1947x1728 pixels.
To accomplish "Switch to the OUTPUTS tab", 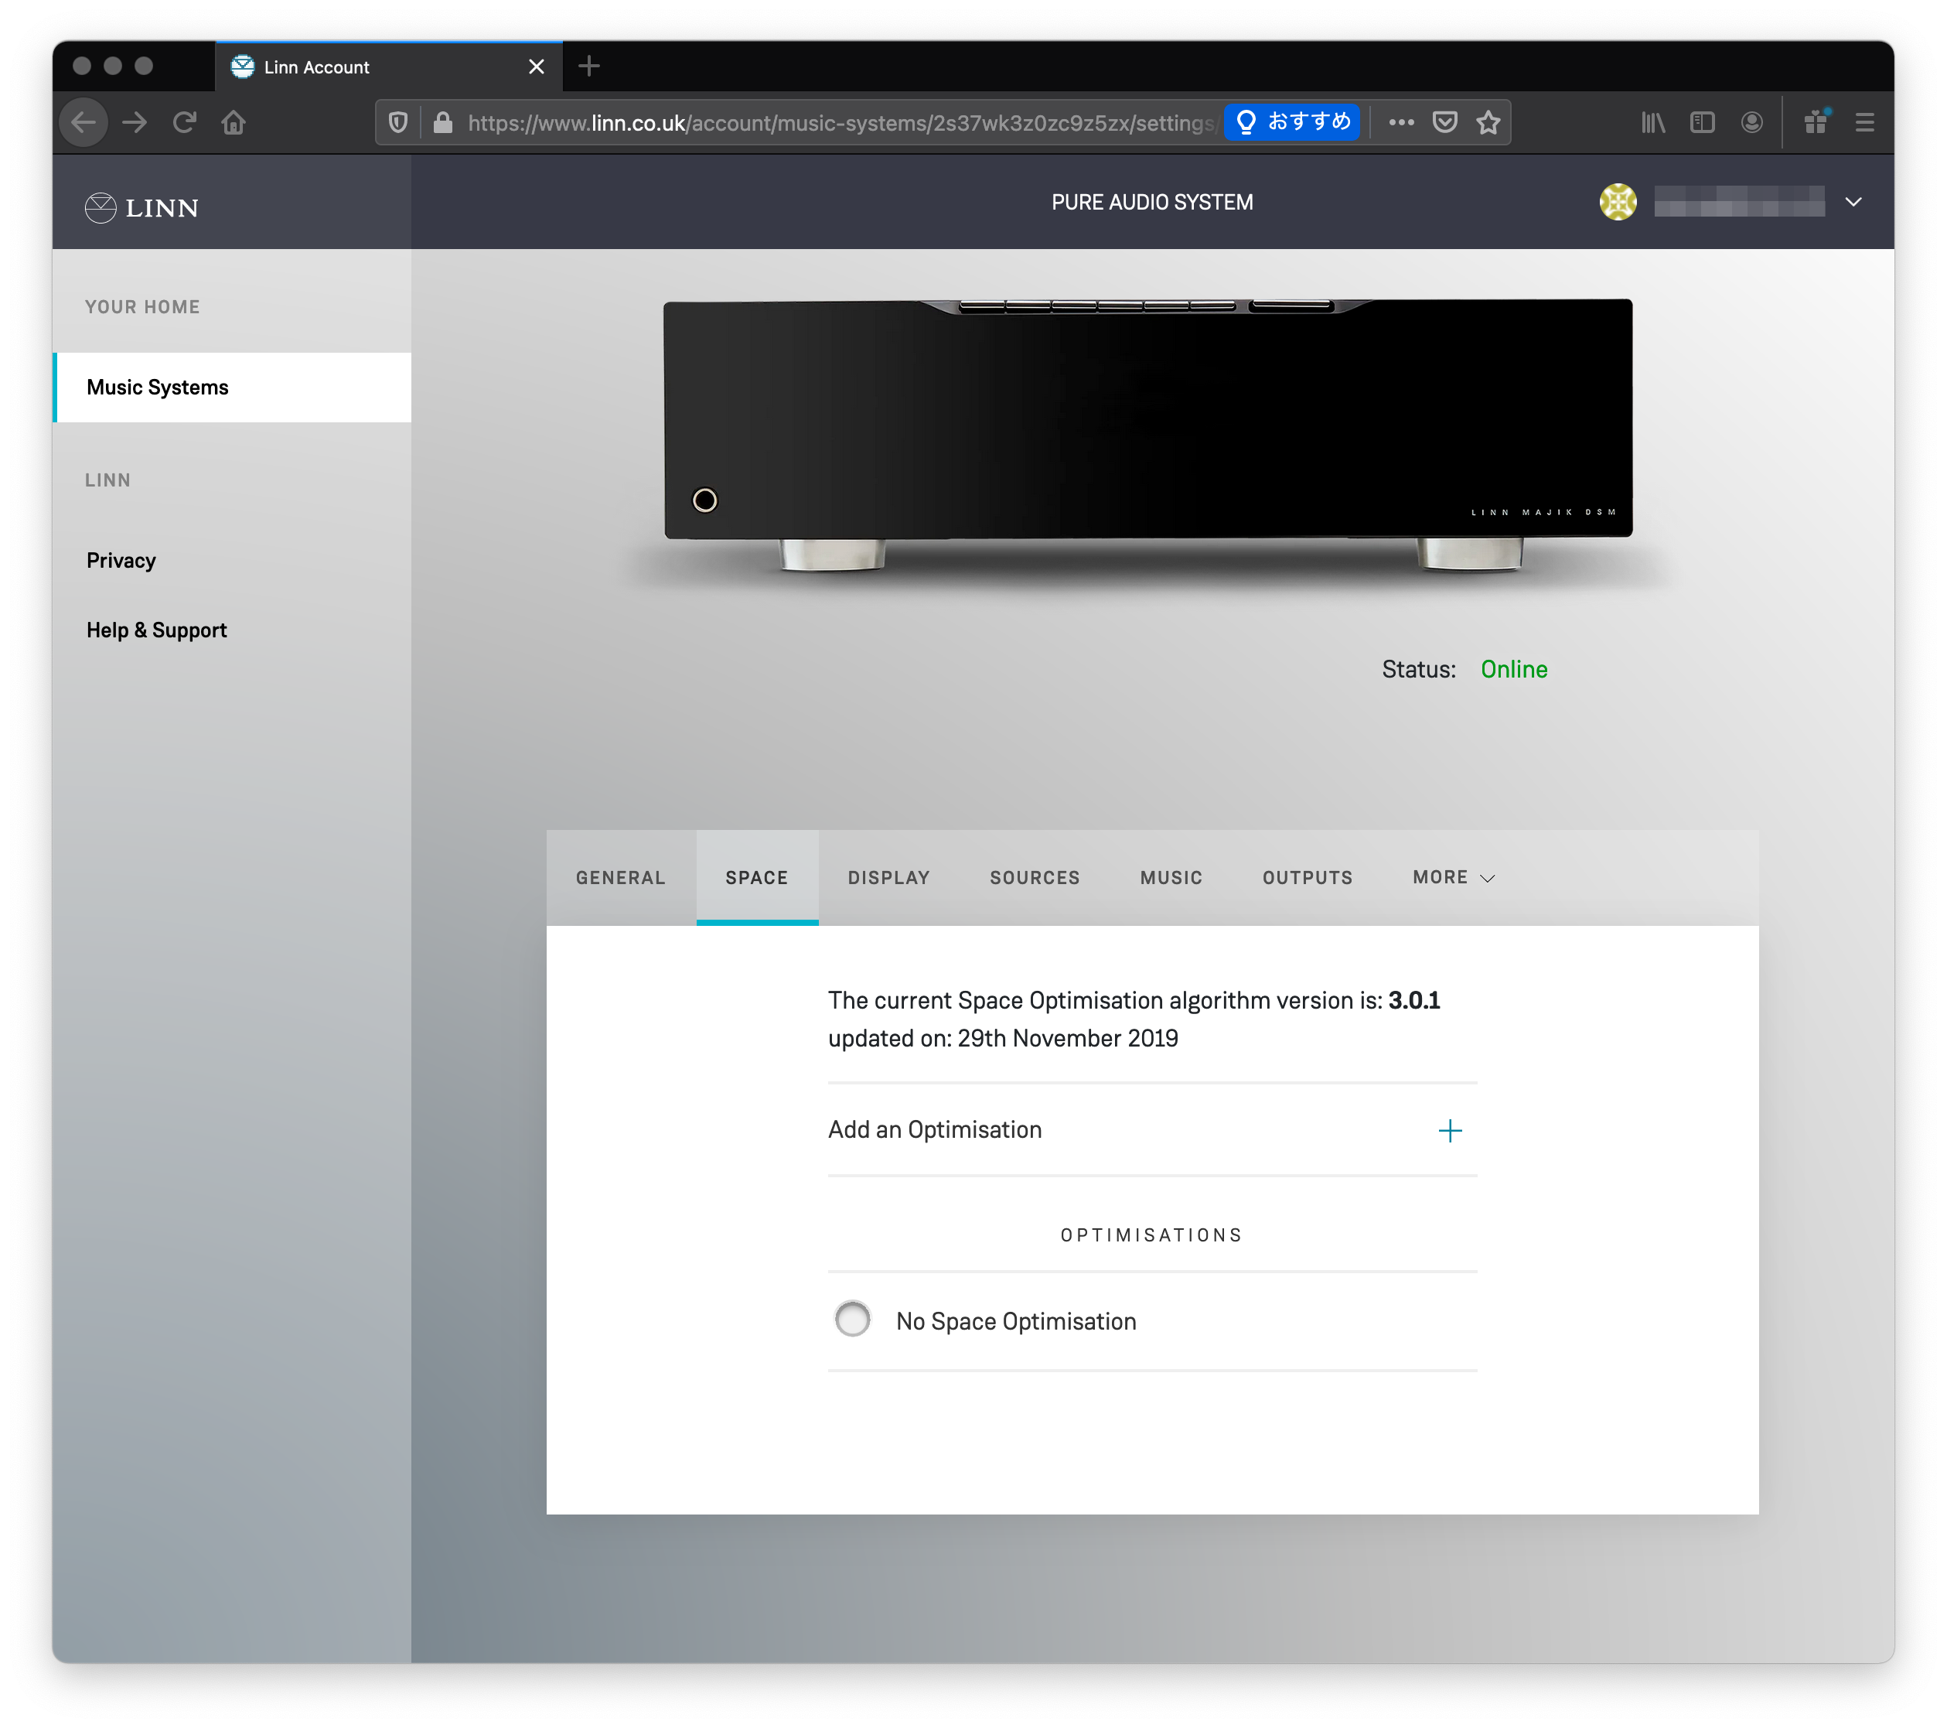I will [1307, 877].
